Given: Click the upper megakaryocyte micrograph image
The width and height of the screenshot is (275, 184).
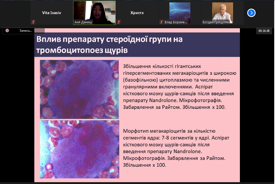Looking at the screenshot, I should (79, 89).
